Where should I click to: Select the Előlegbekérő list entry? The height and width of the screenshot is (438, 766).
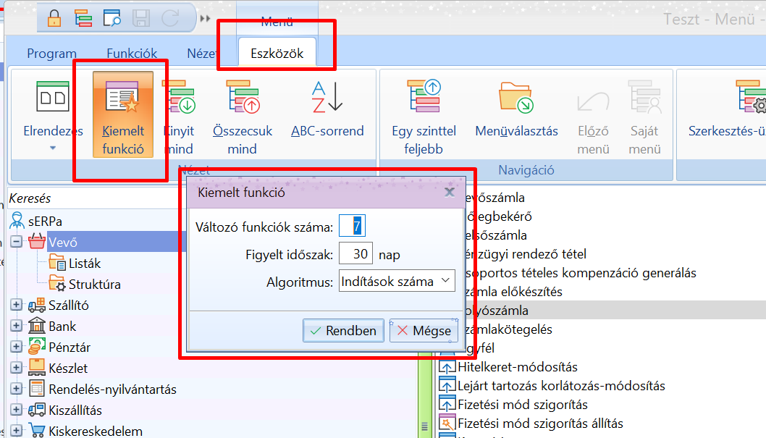point(498,216)
